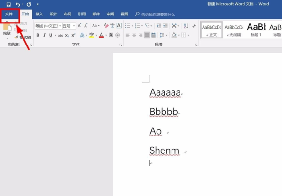
Task: Increase paragraph indent
Action: tap(165, 26)
